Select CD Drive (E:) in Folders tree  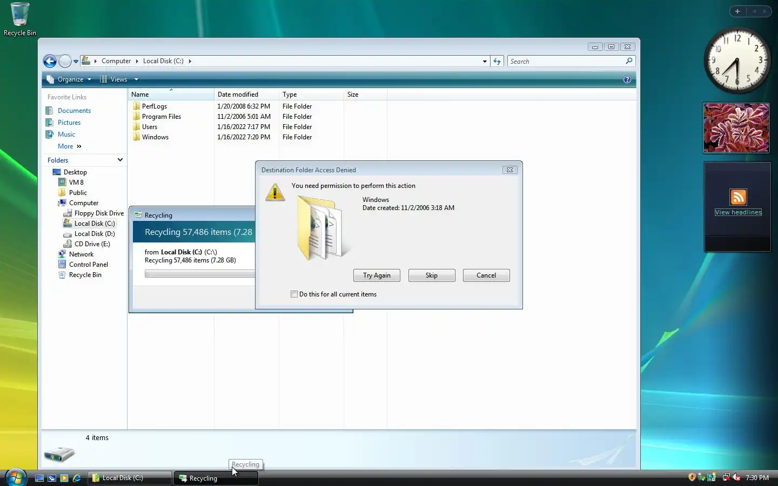tap(92, 244)
